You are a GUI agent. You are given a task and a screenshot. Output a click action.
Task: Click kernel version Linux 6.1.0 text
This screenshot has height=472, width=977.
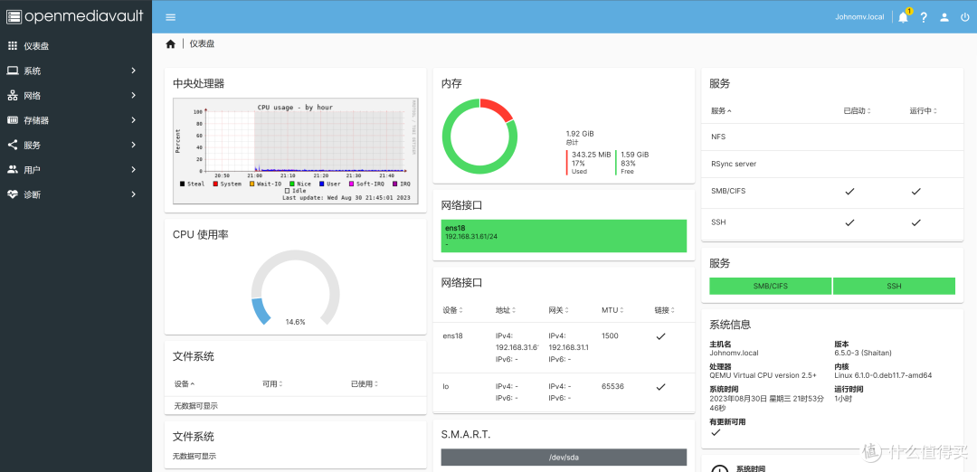point(883,375)
